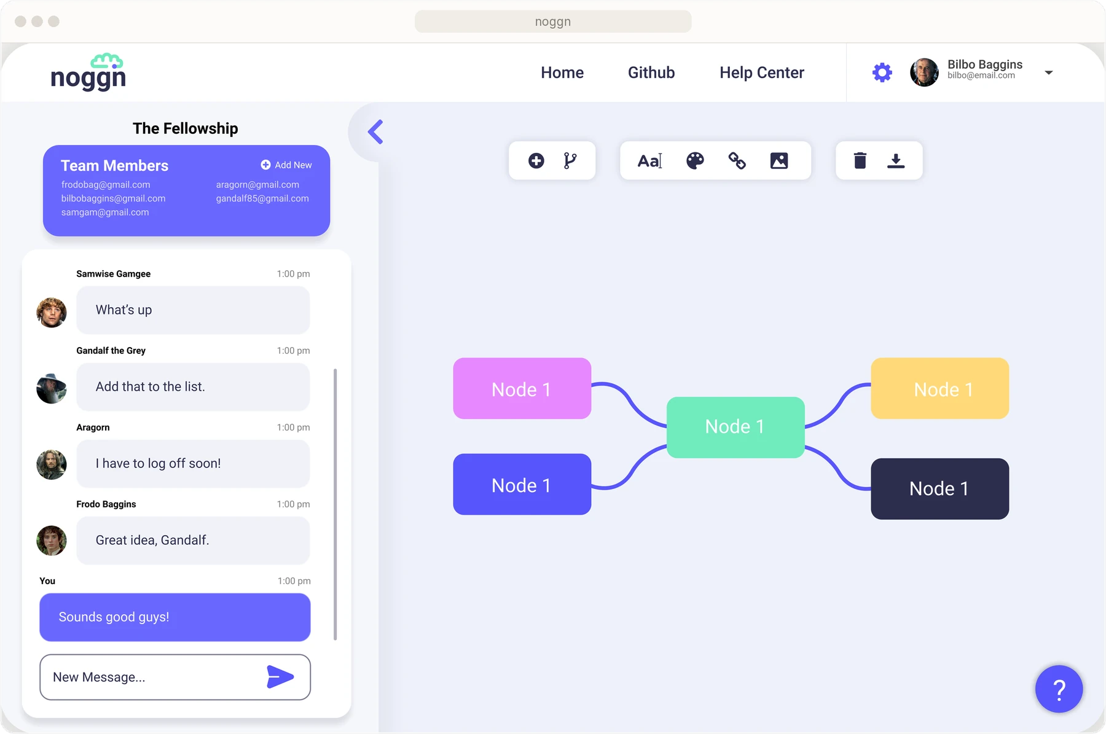Click the New Message input field

[x=175, y=677]
